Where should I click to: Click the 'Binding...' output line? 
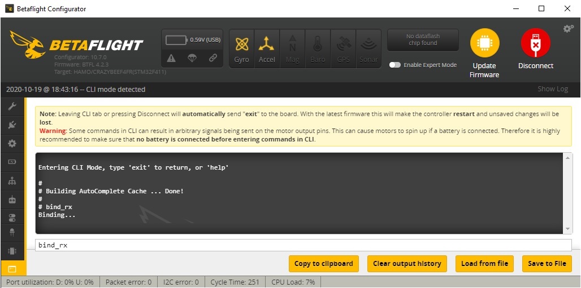coord(57,215)
